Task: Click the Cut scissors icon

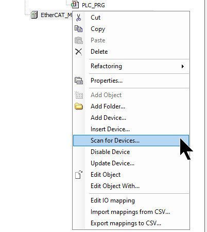Action: [78, 18]
